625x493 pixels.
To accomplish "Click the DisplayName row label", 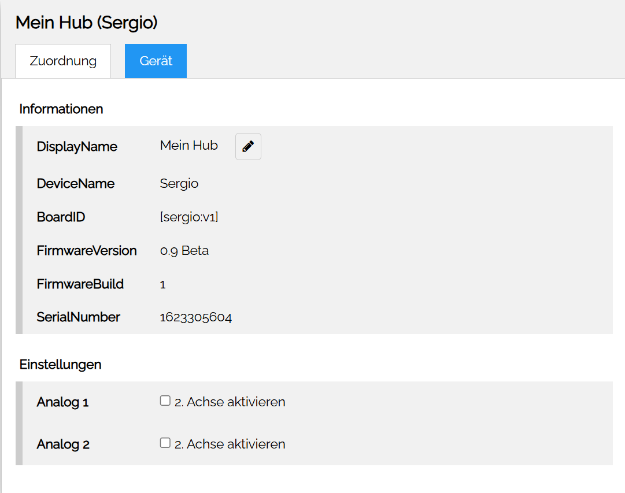I will 77,146.
